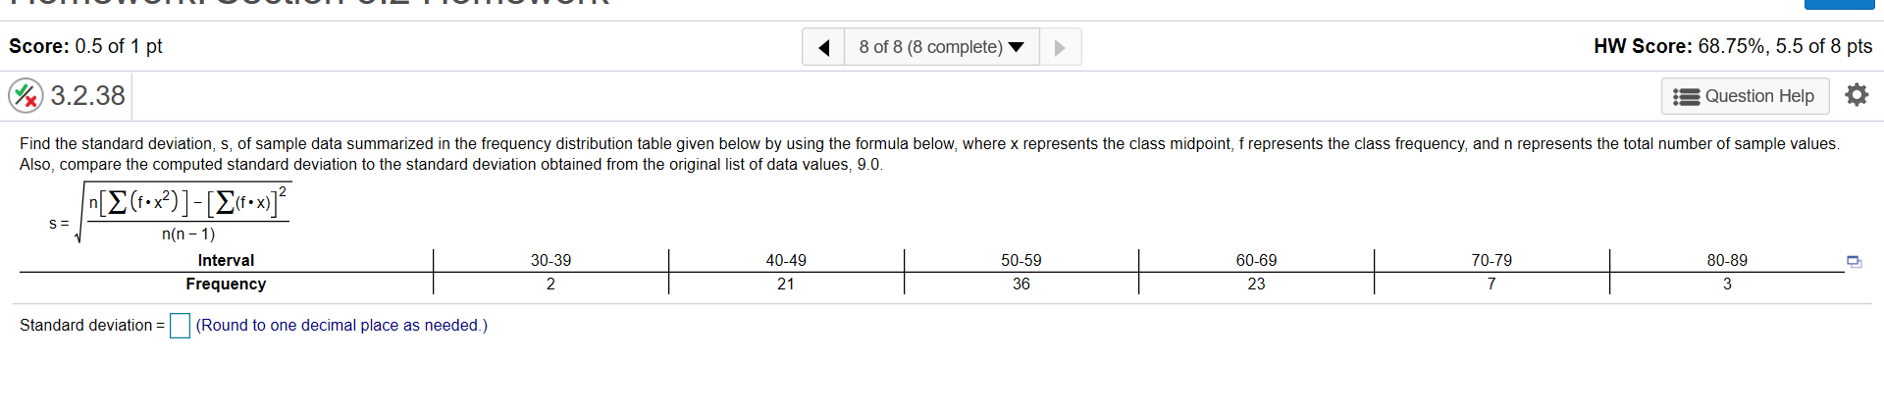Click the partial credit status icon beside 3.2.38
Image resolution: width=1884 pixels, height=414 pixels.
pyautogui.click(x=26, y=96)
